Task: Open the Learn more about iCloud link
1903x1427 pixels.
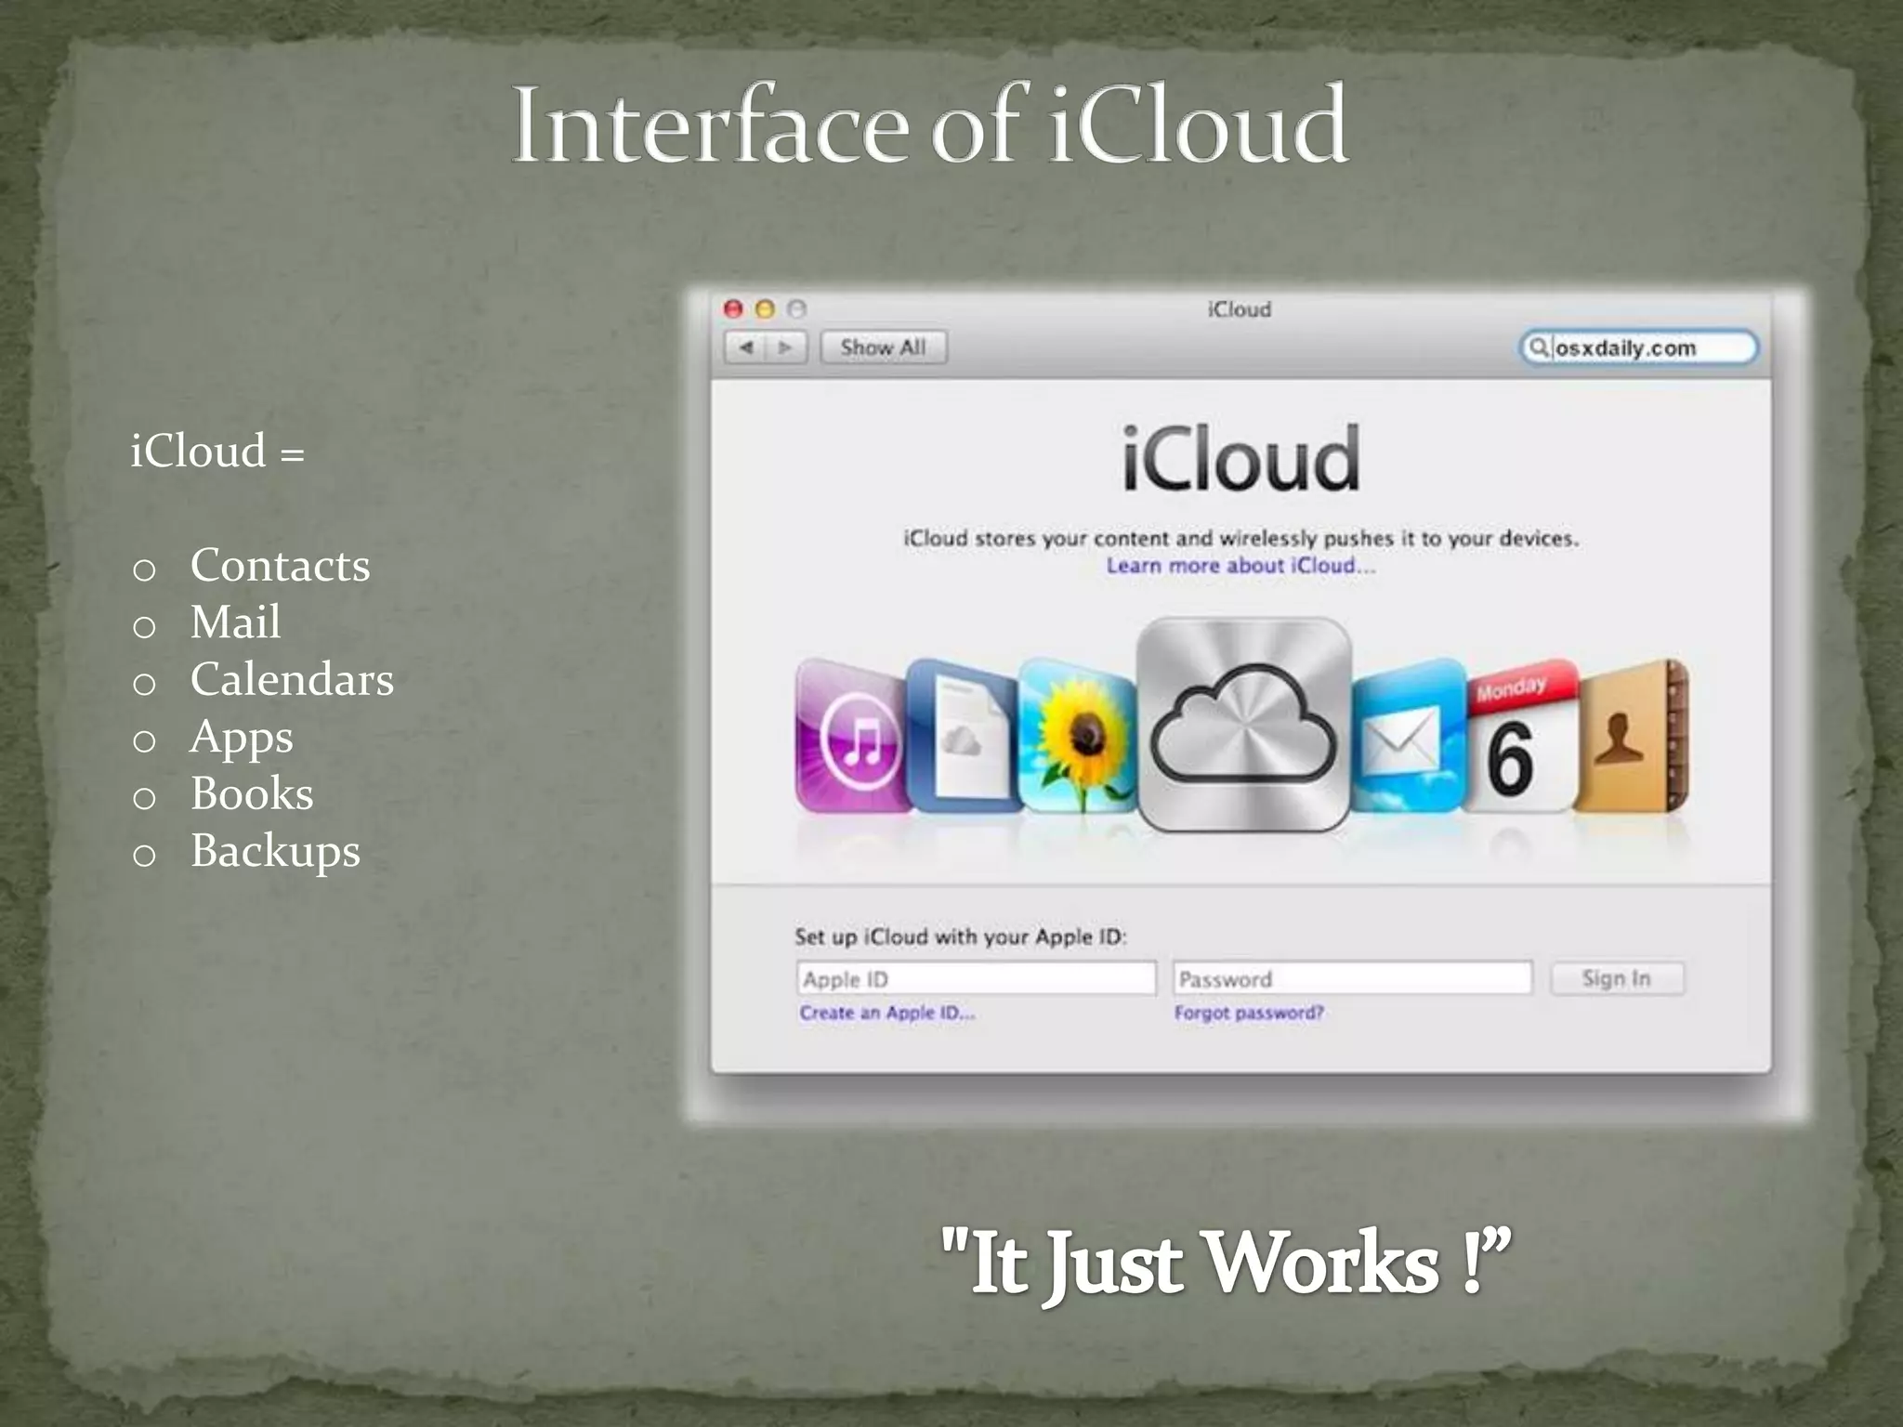Action: click(x=1240, y=566)
